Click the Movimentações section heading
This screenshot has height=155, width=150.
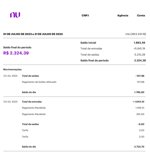[12, 69]
